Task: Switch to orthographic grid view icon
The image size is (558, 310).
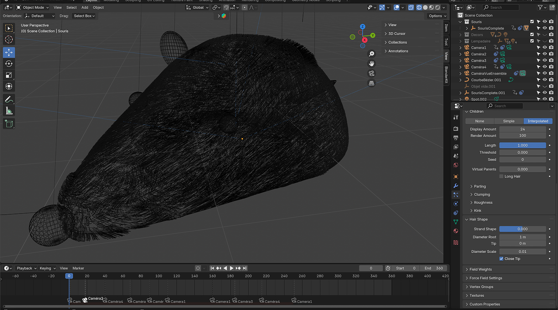Action: pos(372,83)
